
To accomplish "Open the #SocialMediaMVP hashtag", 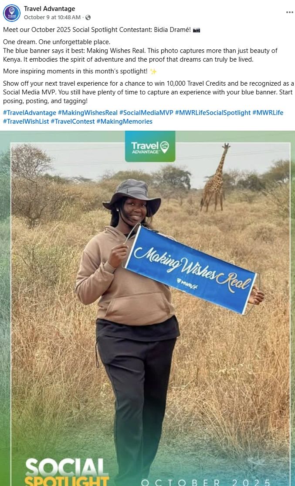I will [x=146, y=112].
